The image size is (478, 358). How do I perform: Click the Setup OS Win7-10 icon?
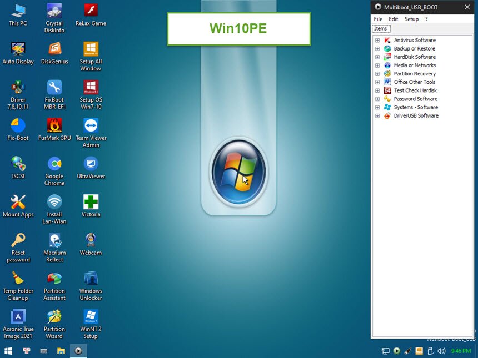(91, 95)
